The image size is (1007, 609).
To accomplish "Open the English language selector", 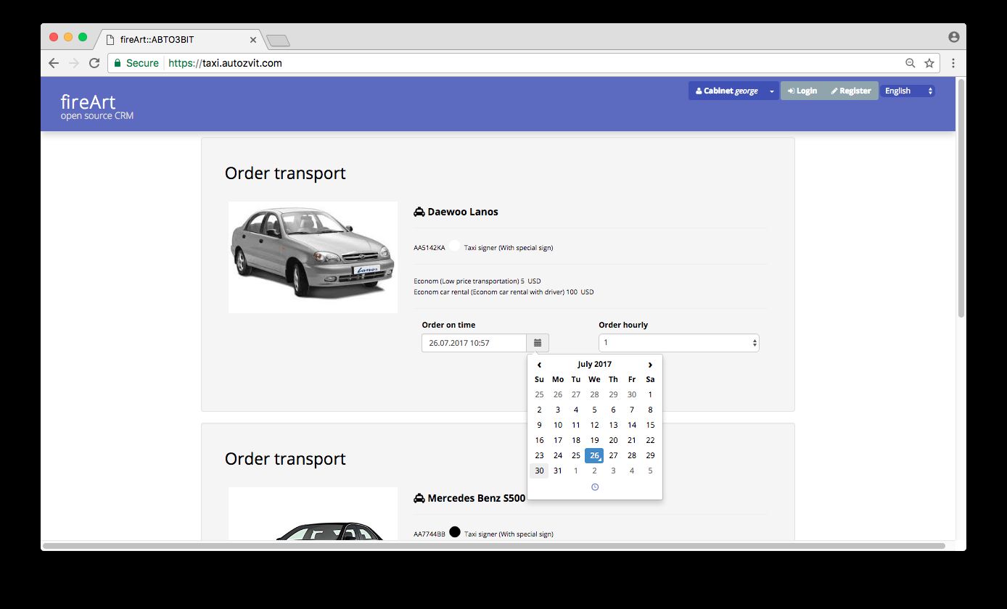I will click(x=908, y=91).
